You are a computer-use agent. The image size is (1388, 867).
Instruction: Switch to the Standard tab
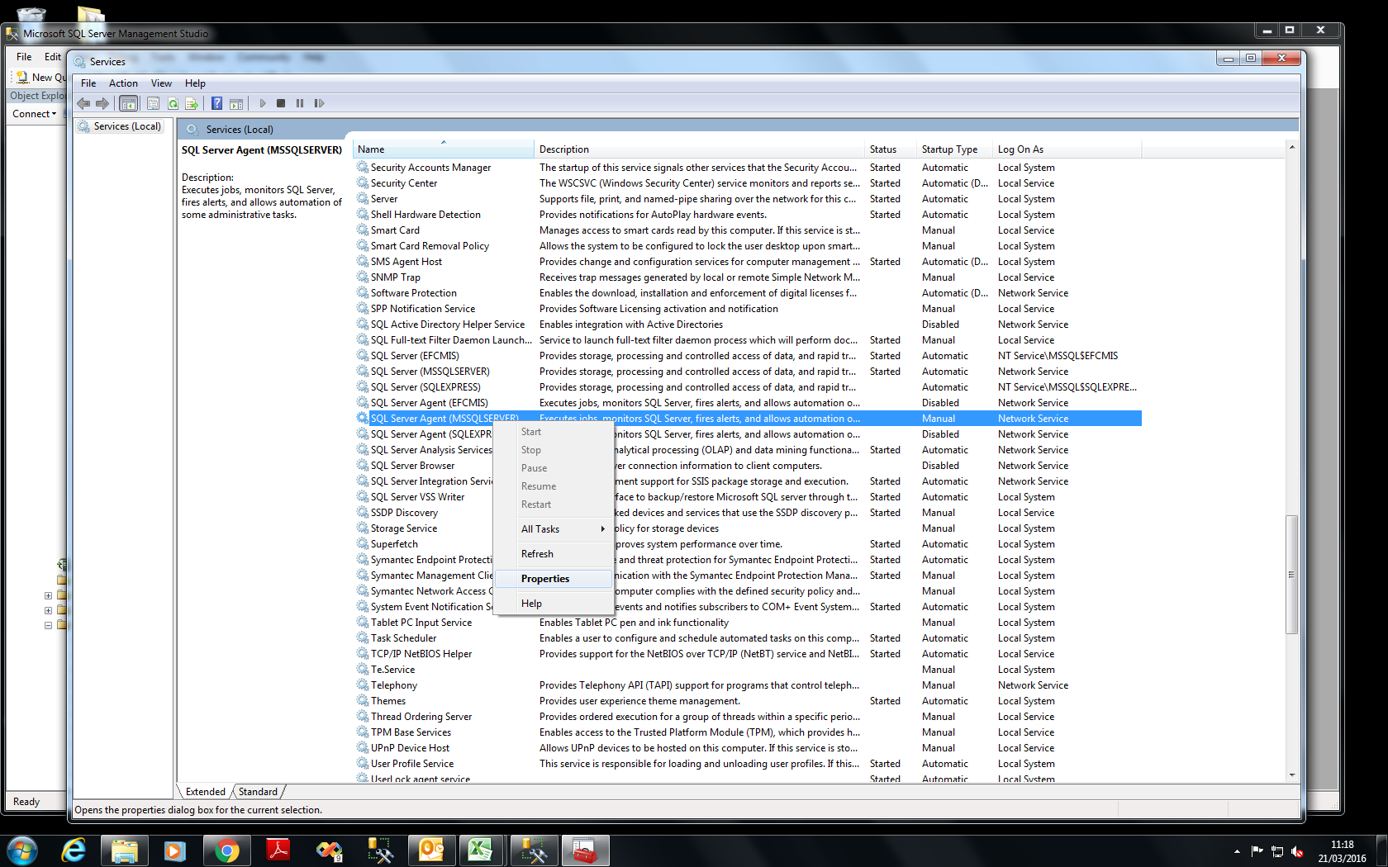pos(258,792)
